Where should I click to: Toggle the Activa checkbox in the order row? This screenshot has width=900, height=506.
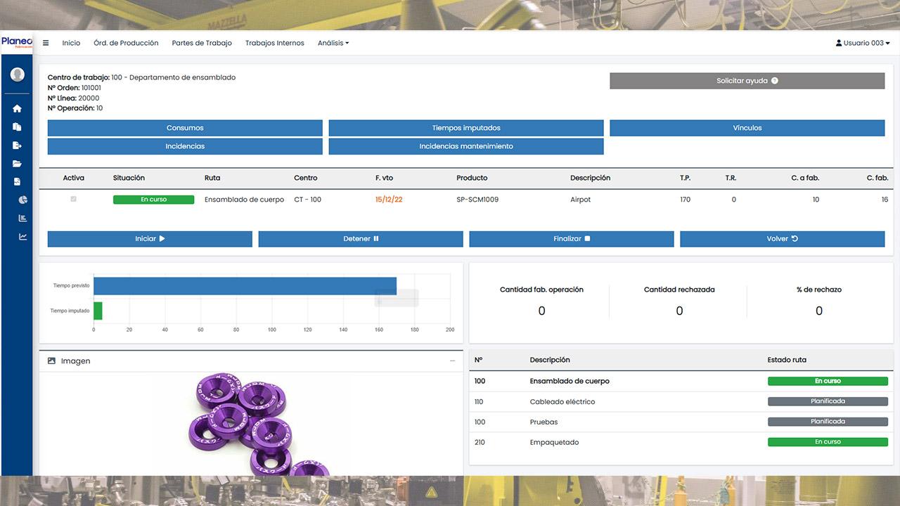(74, 199)
